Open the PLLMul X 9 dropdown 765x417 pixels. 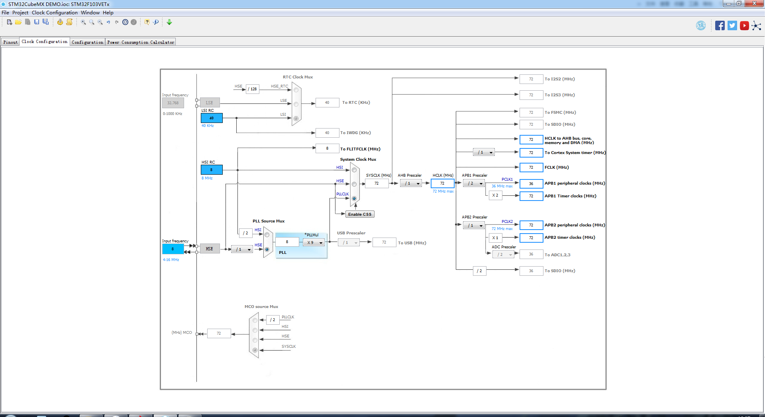point(314,243)
